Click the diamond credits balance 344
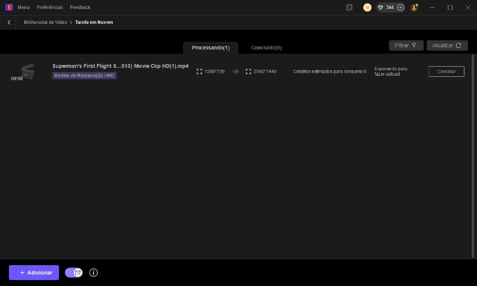Screen dimensions: 477x286 386,8
